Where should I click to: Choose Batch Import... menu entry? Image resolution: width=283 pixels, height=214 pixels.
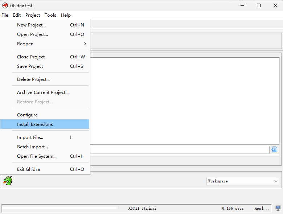click(45, 147)
